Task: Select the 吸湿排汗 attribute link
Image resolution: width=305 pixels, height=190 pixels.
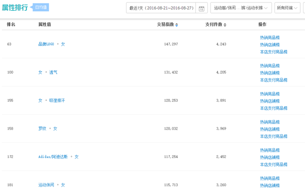Action: [x=57, y=101]
